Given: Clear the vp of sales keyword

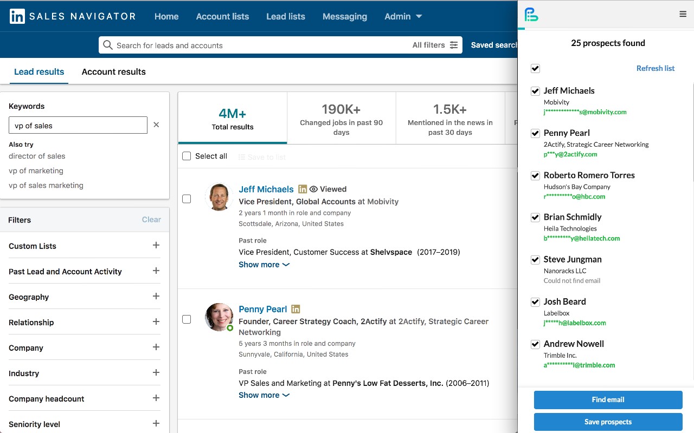Looking at the screenshot, I should [x=156, y=124].
